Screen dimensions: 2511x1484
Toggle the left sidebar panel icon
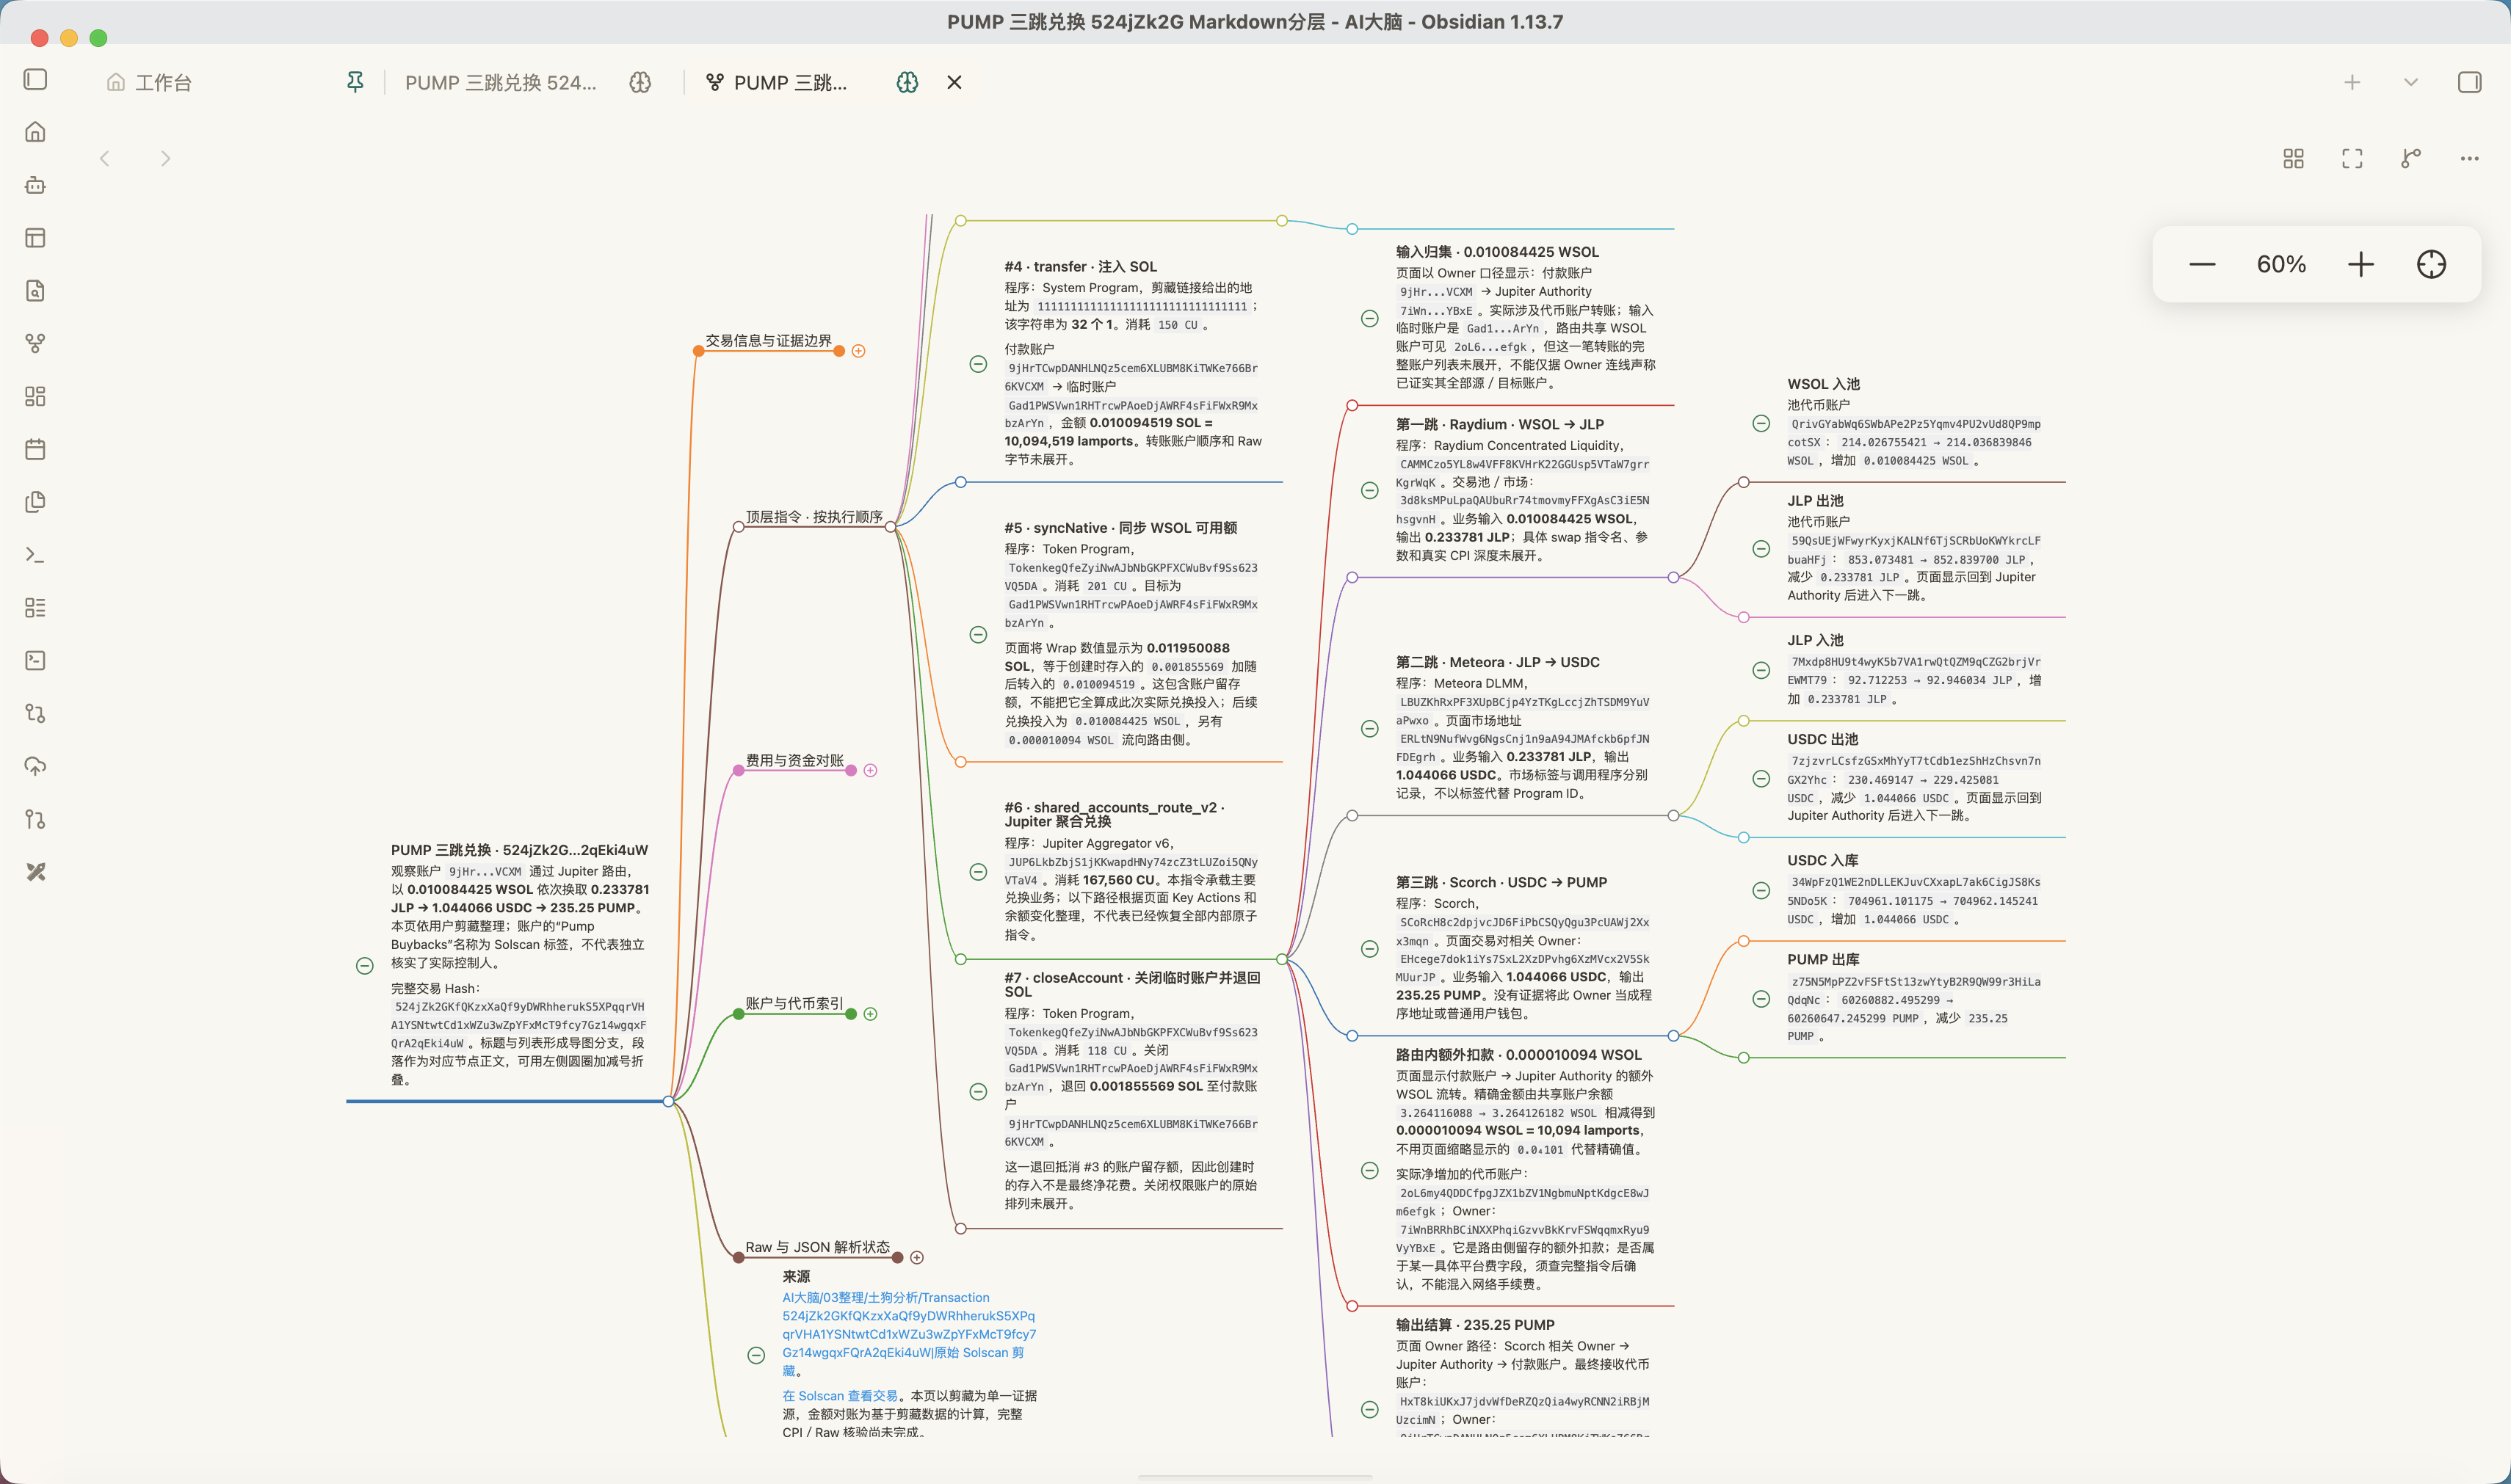click(35, 79)
